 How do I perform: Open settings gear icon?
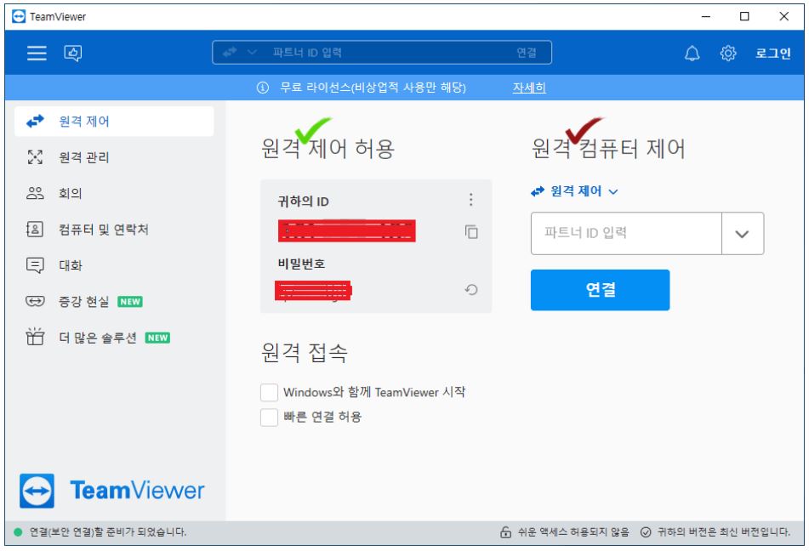(x=728, y=53)
